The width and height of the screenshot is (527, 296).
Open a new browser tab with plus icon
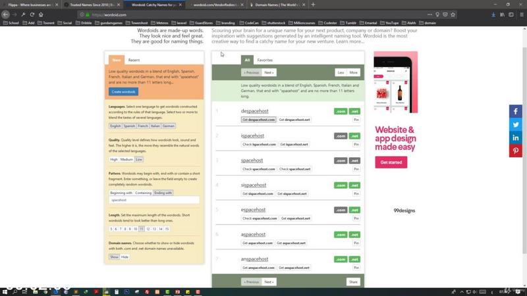coord(314,5)
